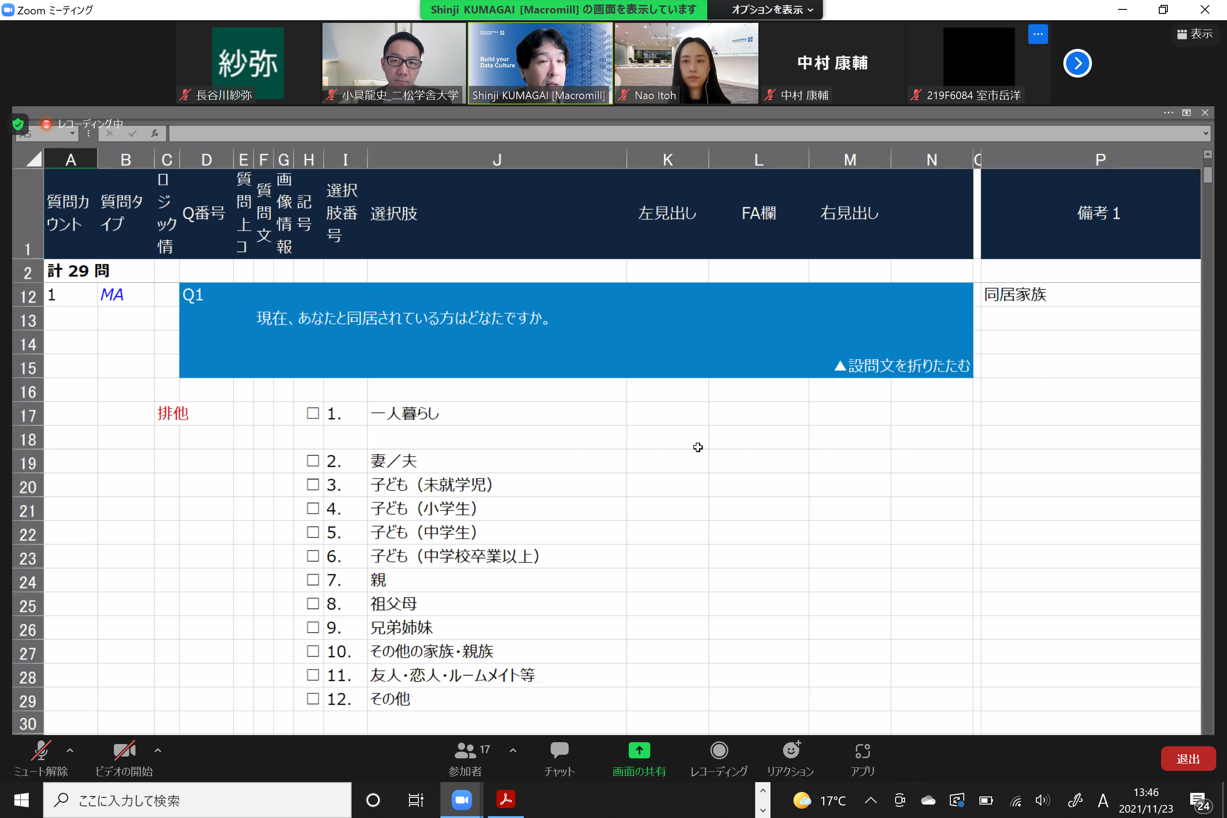Screen dimensions: 1227x818
Task: Click the start video camera icon
Action: [x=124, y=751]
